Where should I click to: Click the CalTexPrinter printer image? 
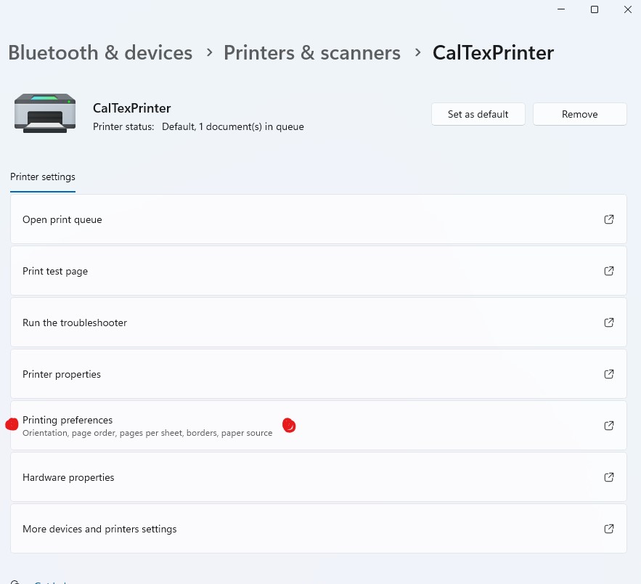tap(45, 113)
